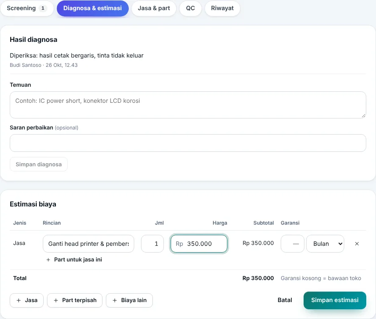Click the Budi Santoso timestamp line
Screen dimensions: 376x319
coord(44,65)
